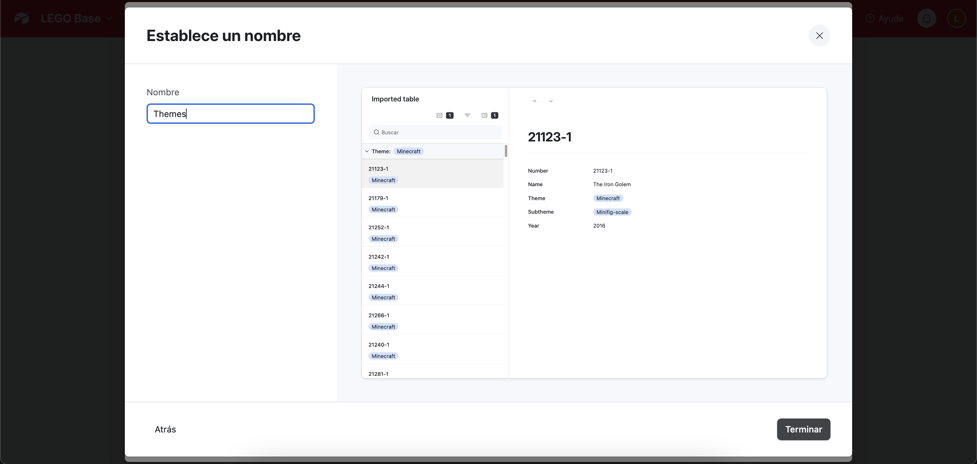Click the record list scrollbar thumb
The height and width of the screenshot is (464, 977).
point(506,151)
